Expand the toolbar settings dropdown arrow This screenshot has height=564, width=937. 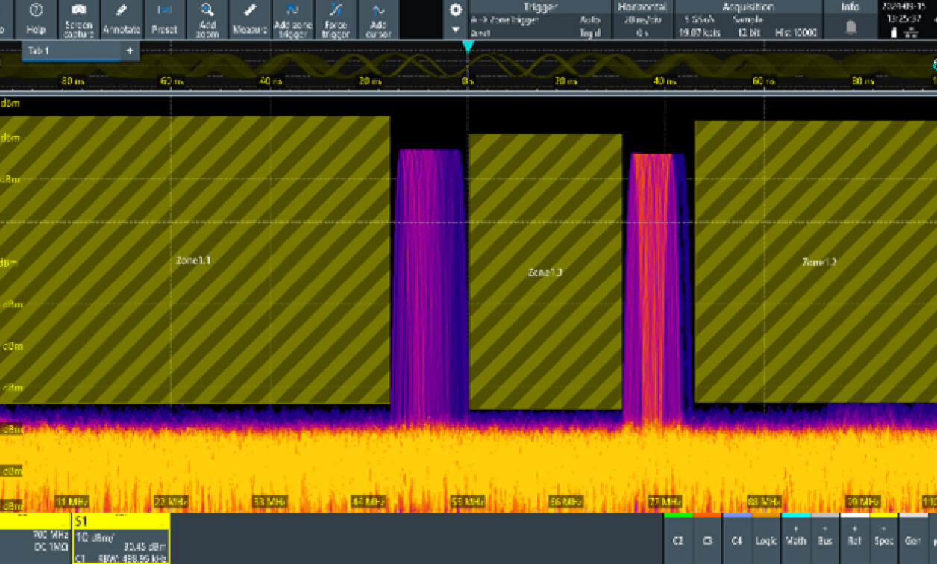click(454, 28)
